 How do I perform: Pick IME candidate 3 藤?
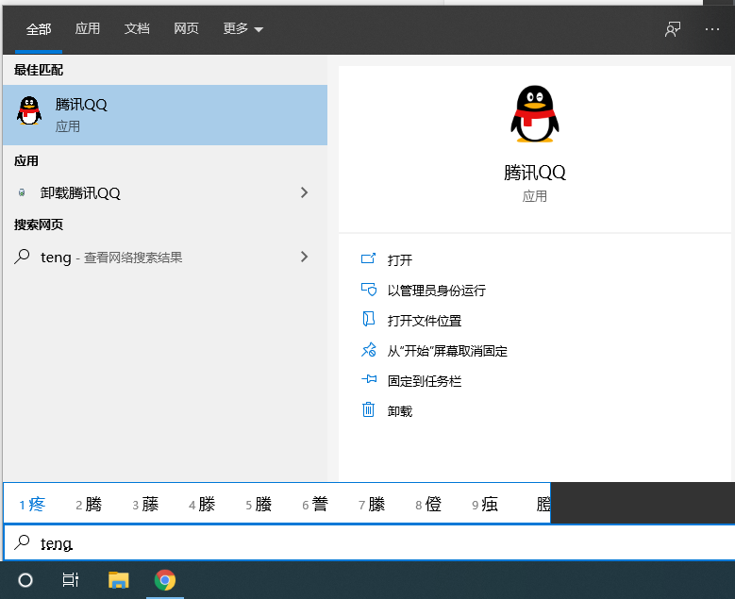pyautogui.click(x=146, y=505)
